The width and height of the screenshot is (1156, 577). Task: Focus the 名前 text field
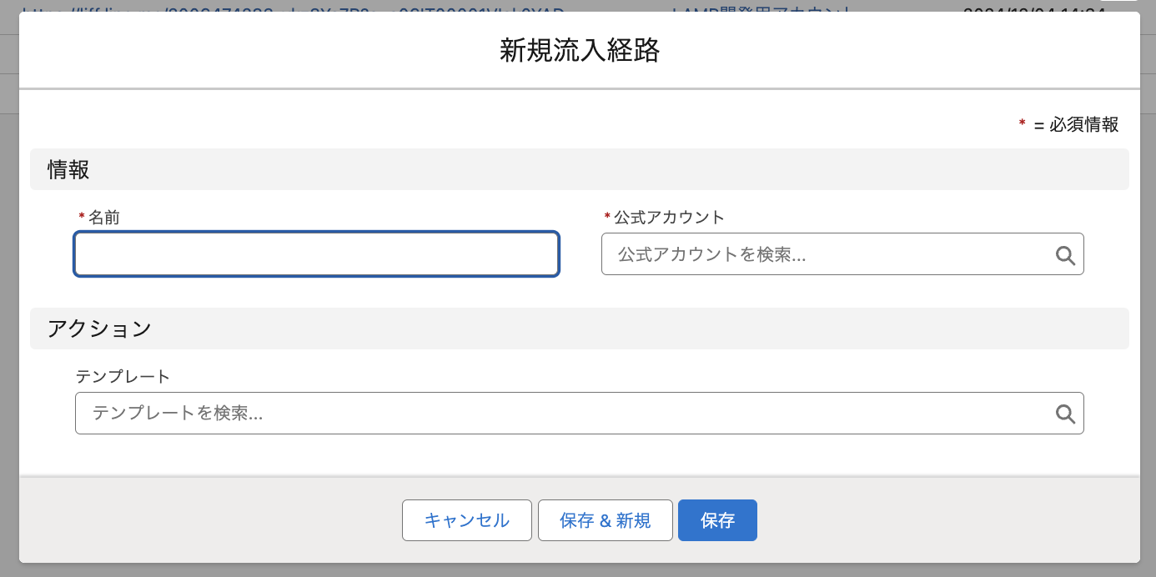[316, 254]
